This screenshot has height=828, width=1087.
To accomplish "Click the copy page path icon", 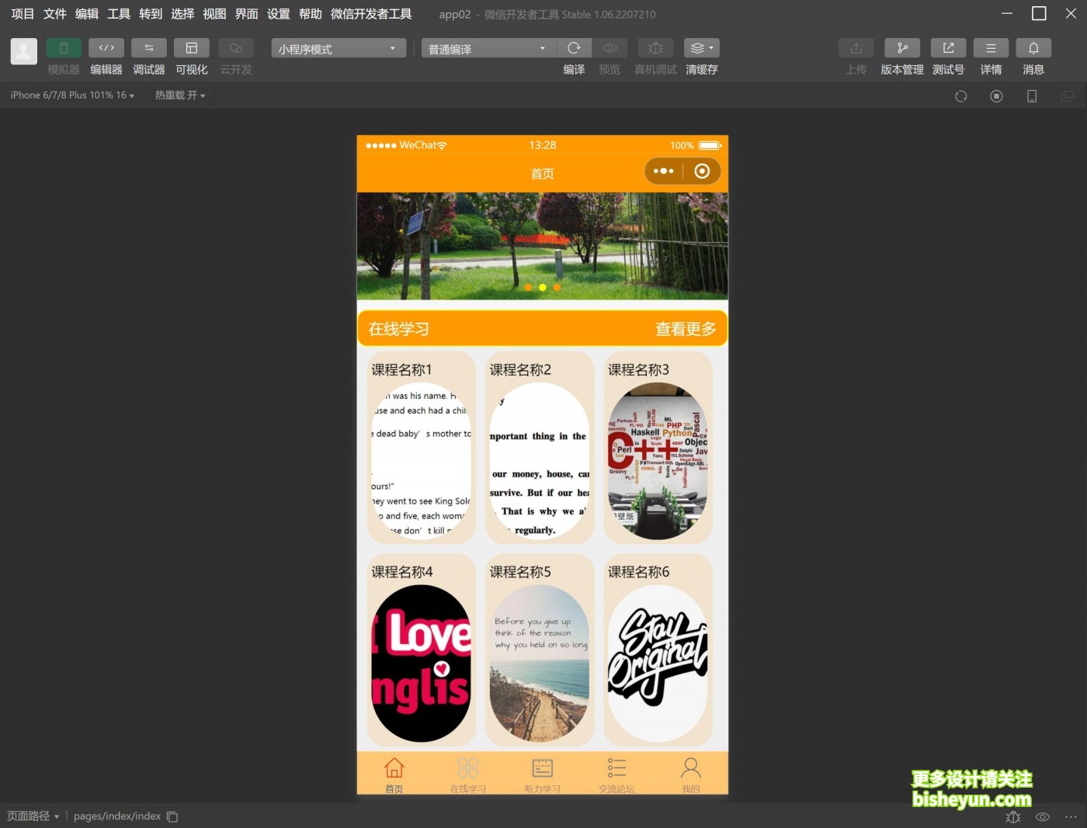I will (172, 816).
